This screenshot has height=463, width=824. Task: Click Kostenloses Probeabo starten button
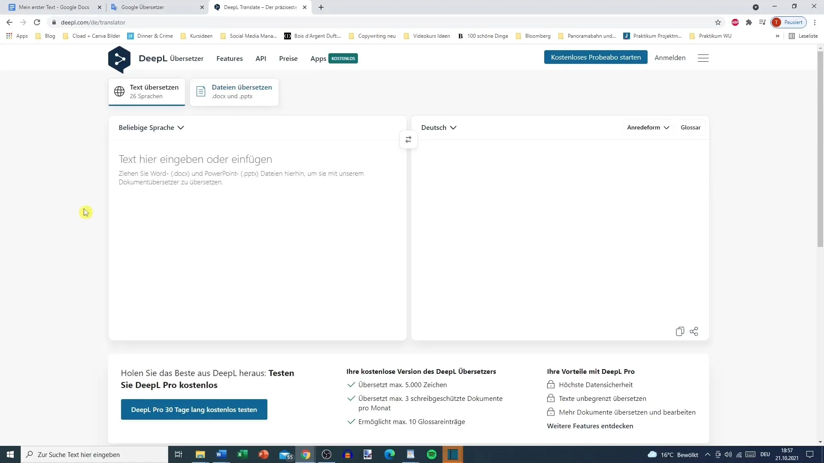596,57
